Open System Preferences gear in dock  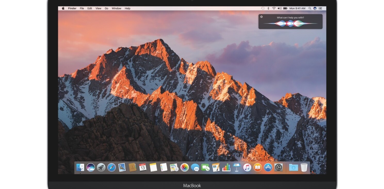pos(279,168)
